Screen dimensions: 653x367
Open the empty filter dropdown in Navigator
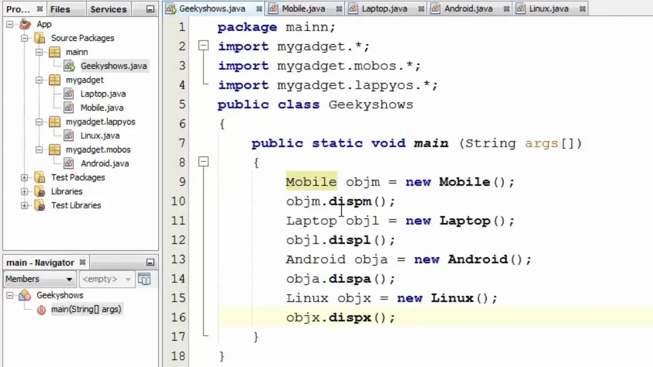(x=107, y=279)
